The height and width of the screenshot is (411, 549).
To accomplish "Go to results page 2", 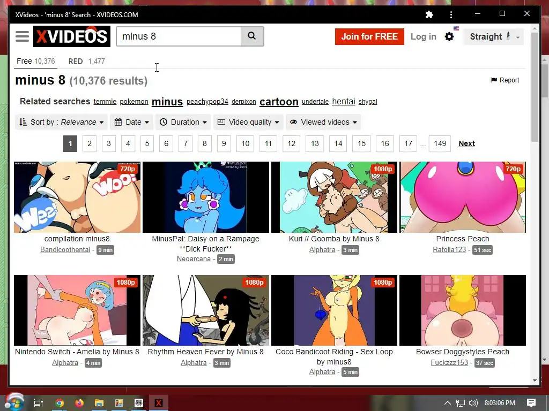I will pyautogui.click(x=90, y=143).
